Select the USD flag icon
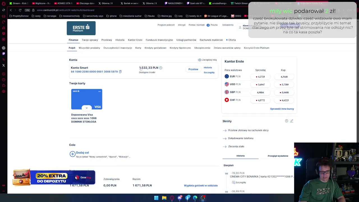This screenshot has width=359, height=202. [227, 84]
